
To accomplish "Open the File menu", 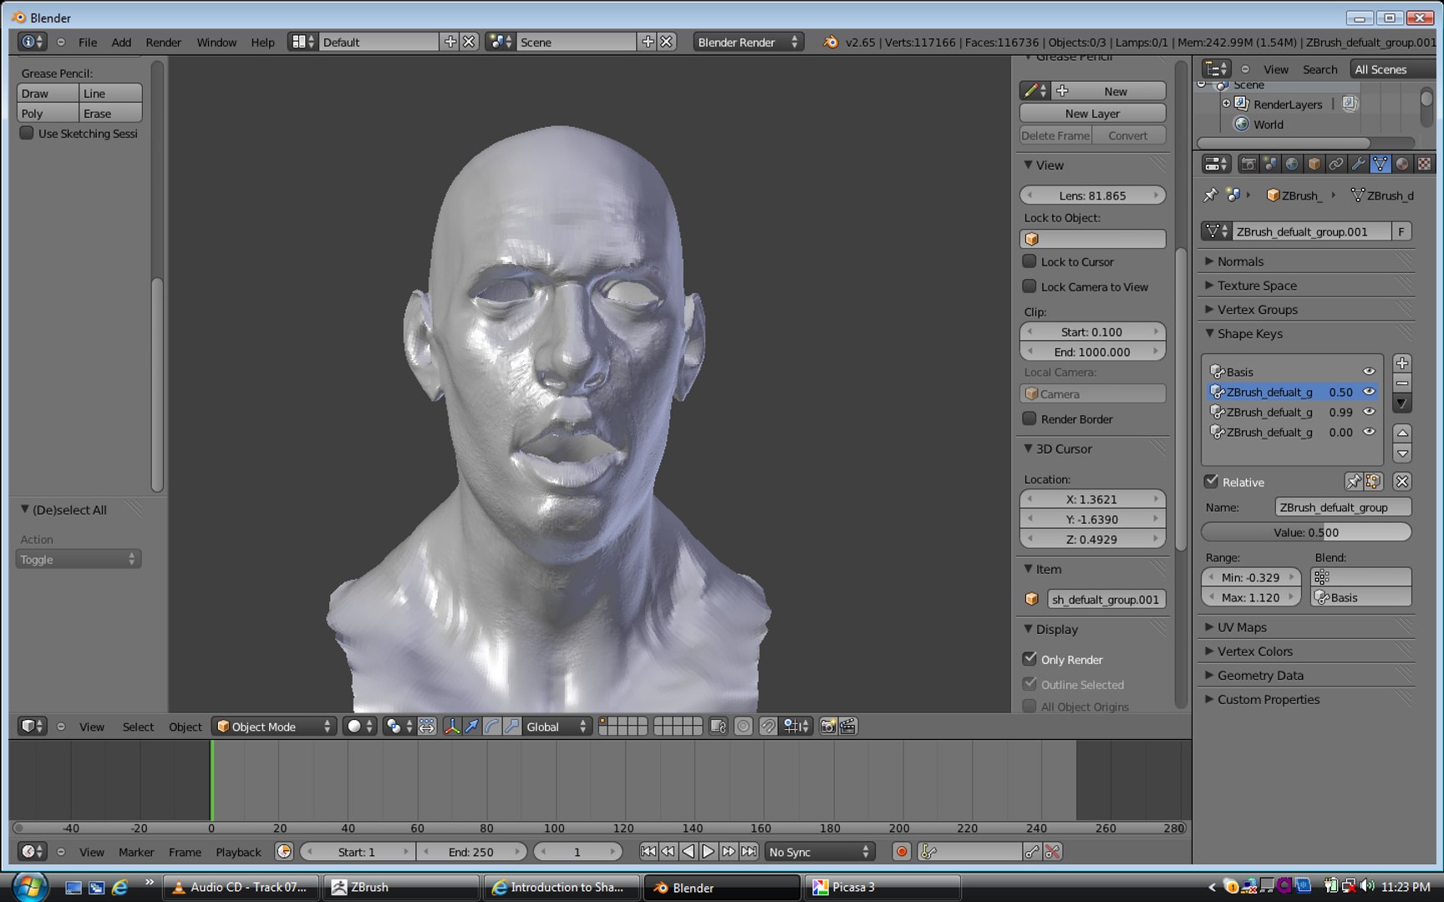I will point(88,42).
